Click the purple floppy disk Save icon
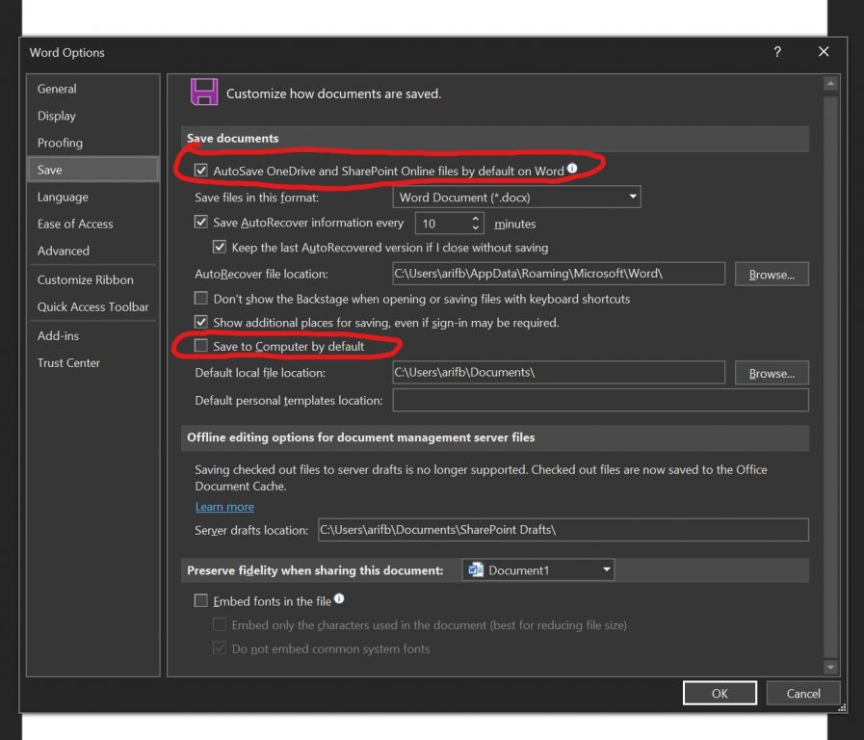 tap(203, 92)
